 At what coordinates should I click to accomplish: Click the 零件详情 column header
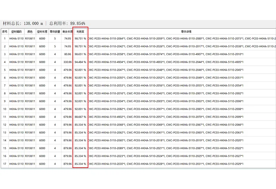(x=181, y=32)
